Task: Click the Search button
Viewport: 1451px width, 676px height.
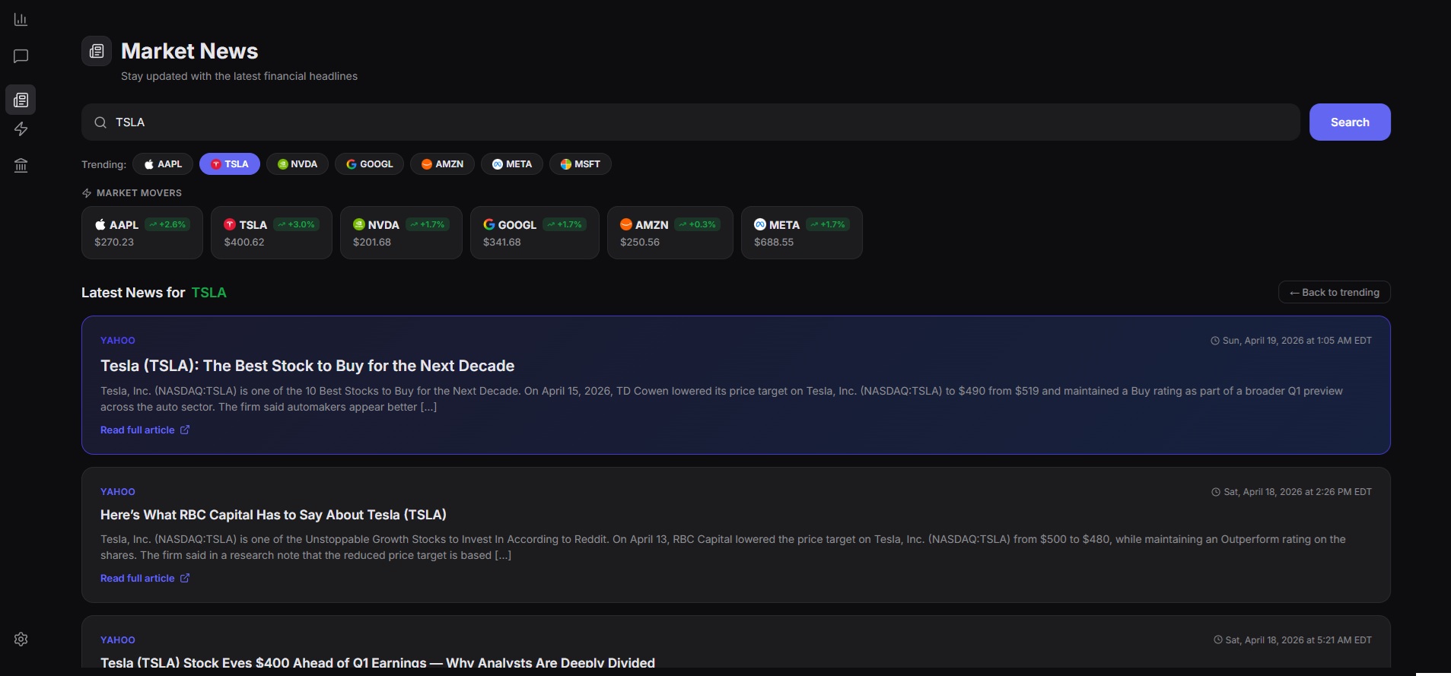Action: tap(1349, 122)
